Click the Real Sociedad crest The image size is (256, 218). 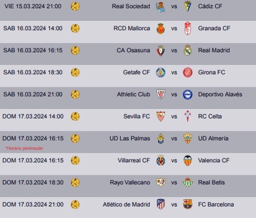pos(161,7)
